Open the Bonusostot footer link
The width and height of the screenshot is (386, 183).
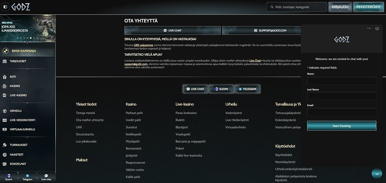tap(133, 148)
